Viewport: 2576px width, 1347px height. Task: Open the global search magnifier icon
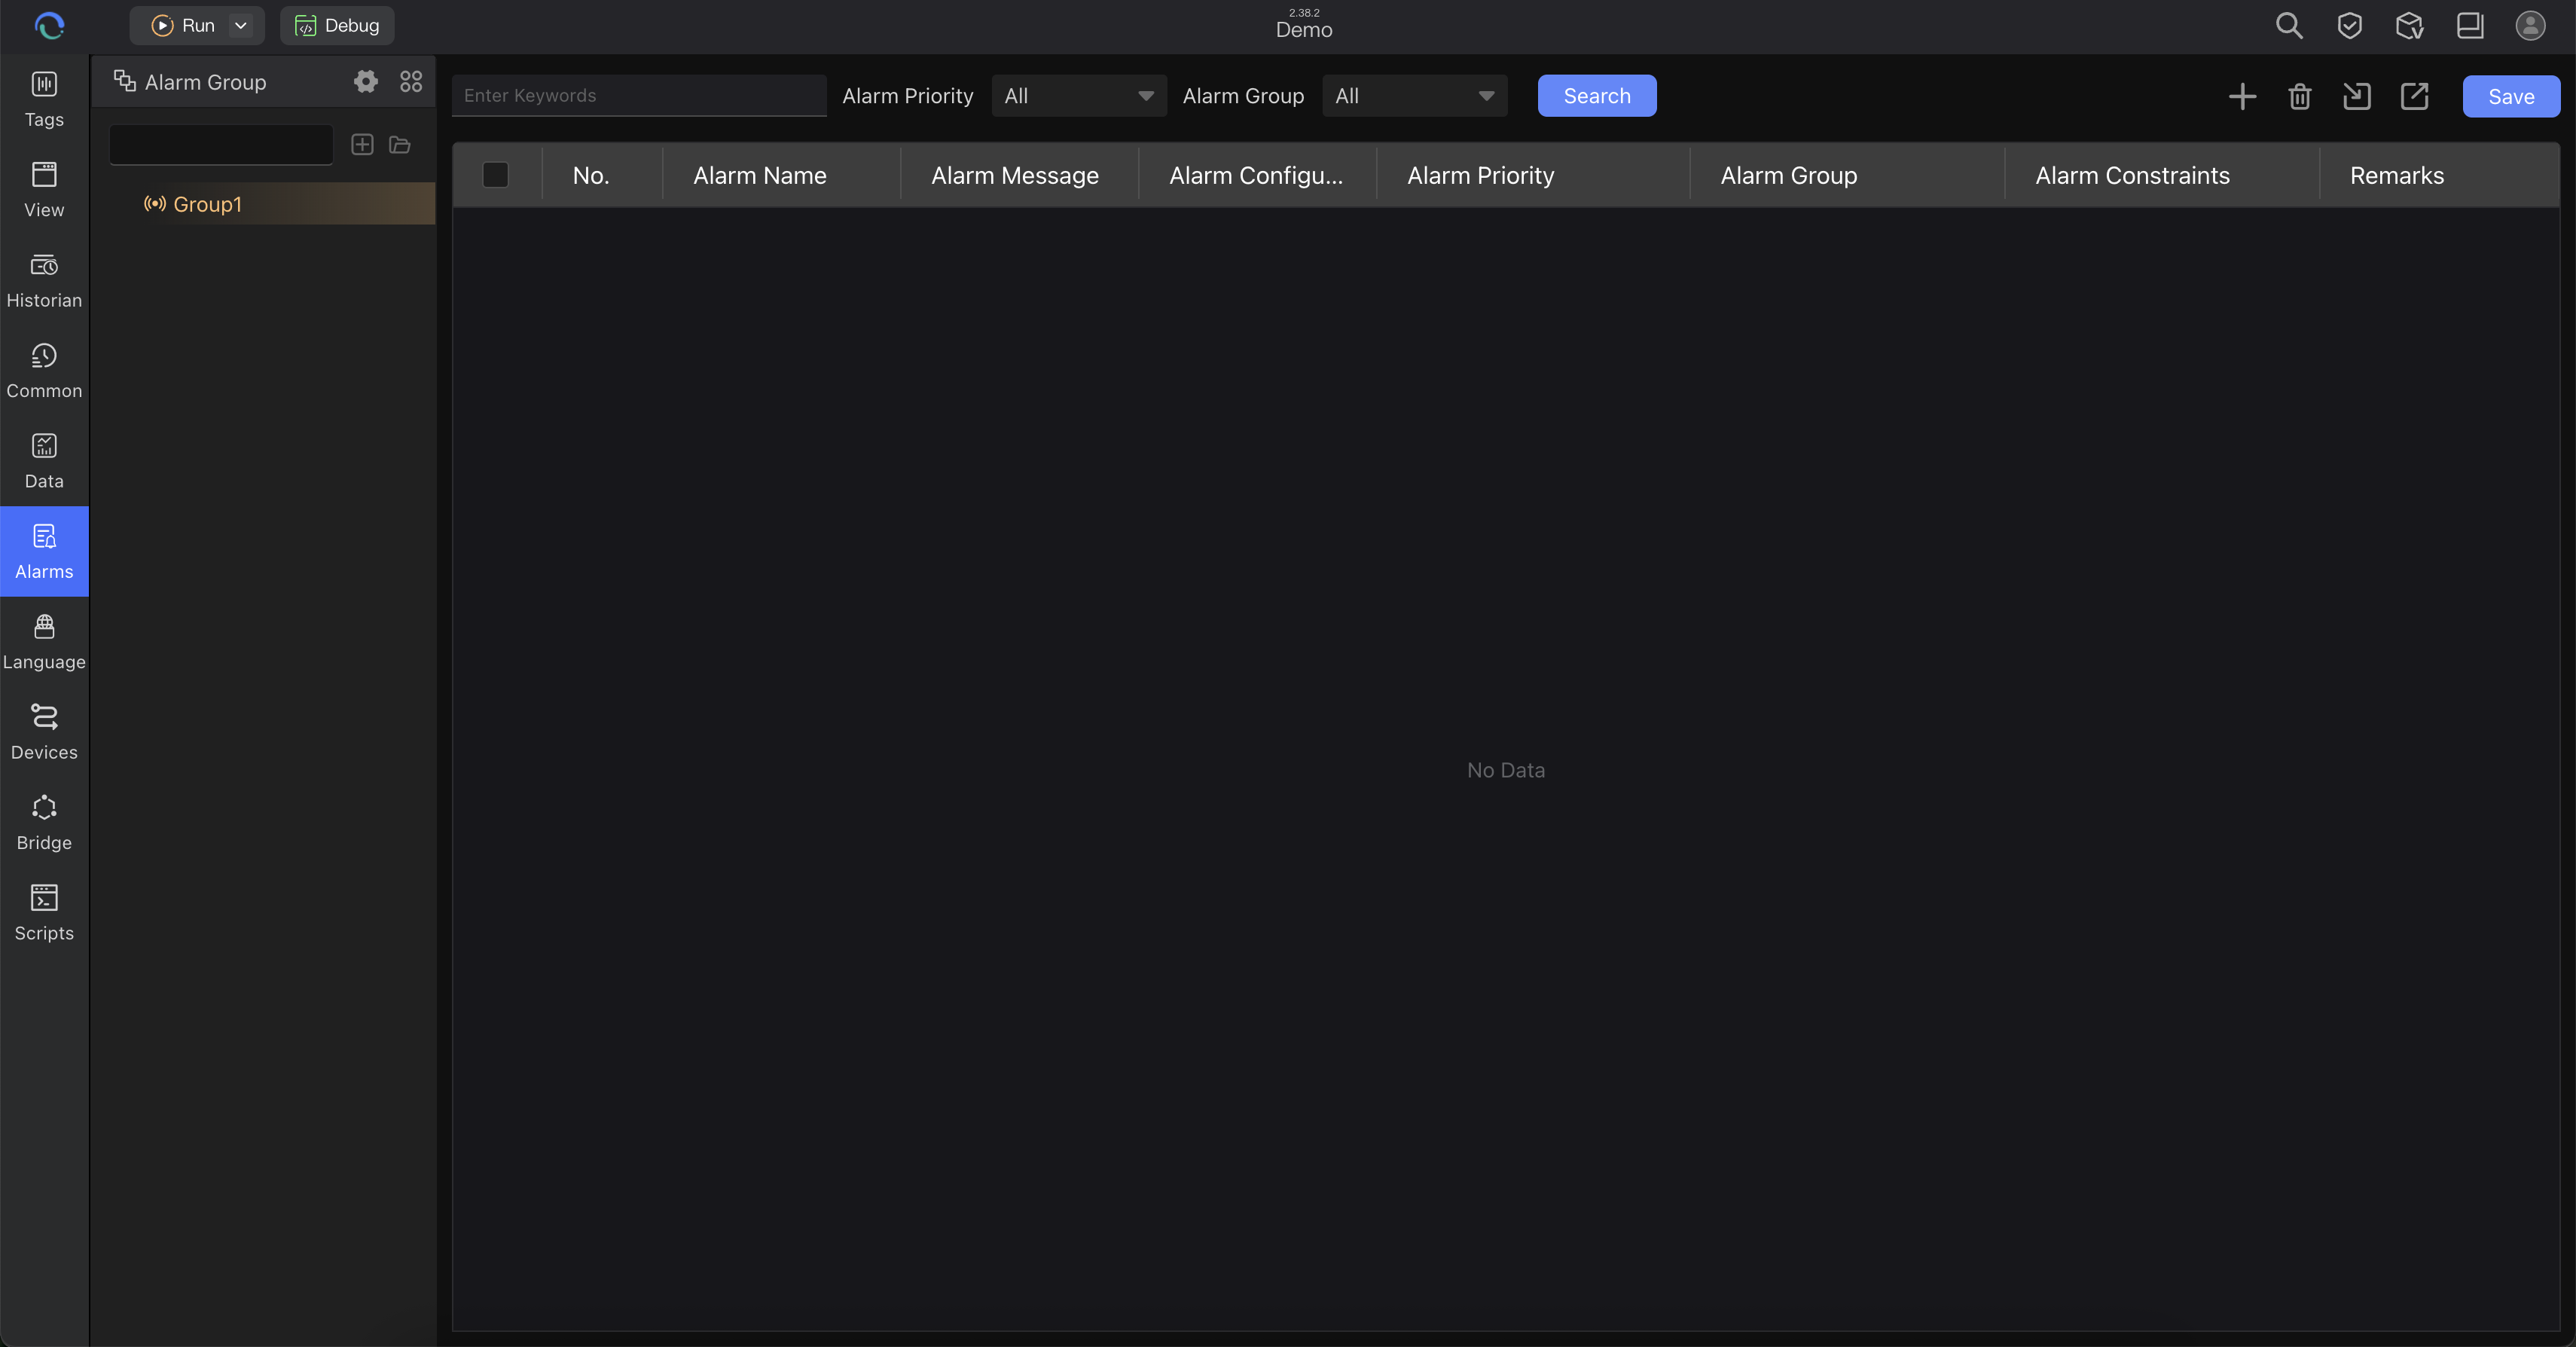(x=2289, y=26)
